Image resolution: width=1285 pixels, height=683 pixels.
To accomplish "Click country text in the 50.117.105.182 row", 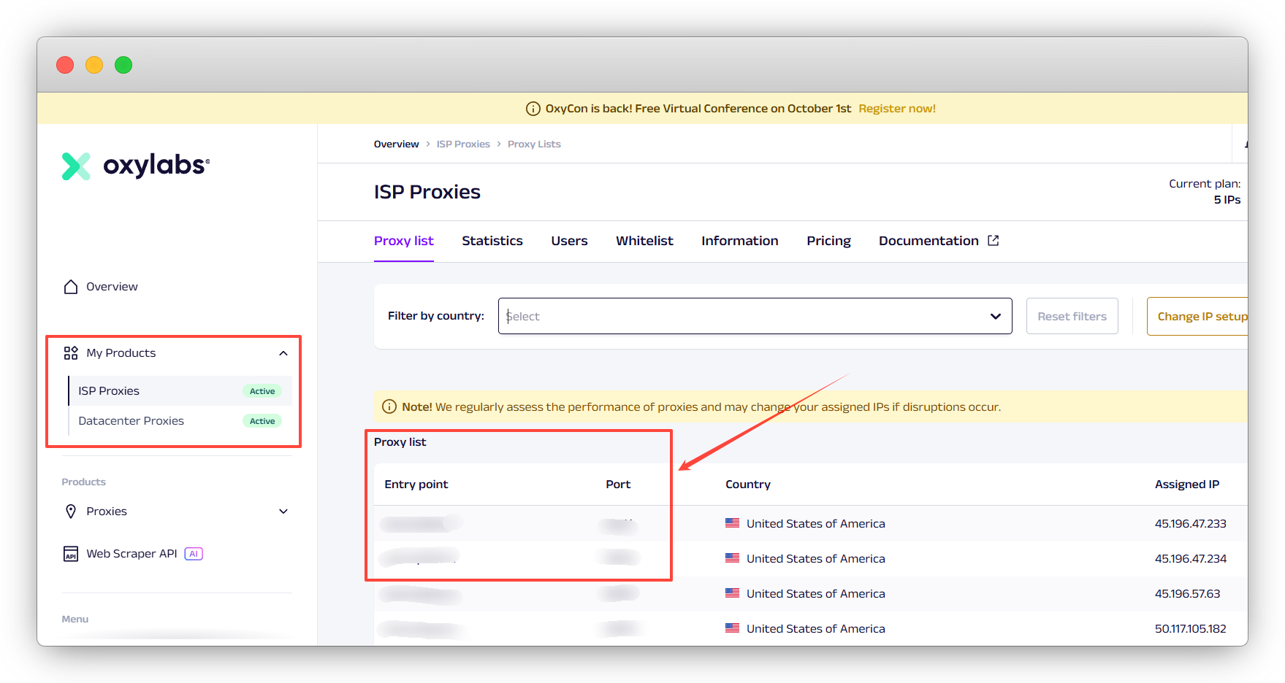I will (x=816, y=628).
